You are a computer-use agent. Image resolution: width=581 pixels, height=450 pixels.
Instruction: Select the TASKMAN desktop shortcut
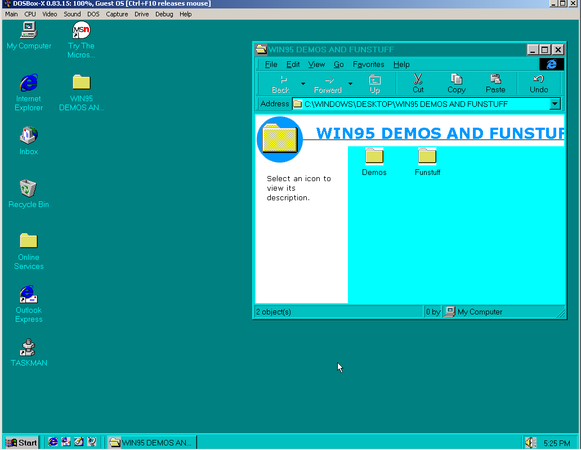click(28, 348)
